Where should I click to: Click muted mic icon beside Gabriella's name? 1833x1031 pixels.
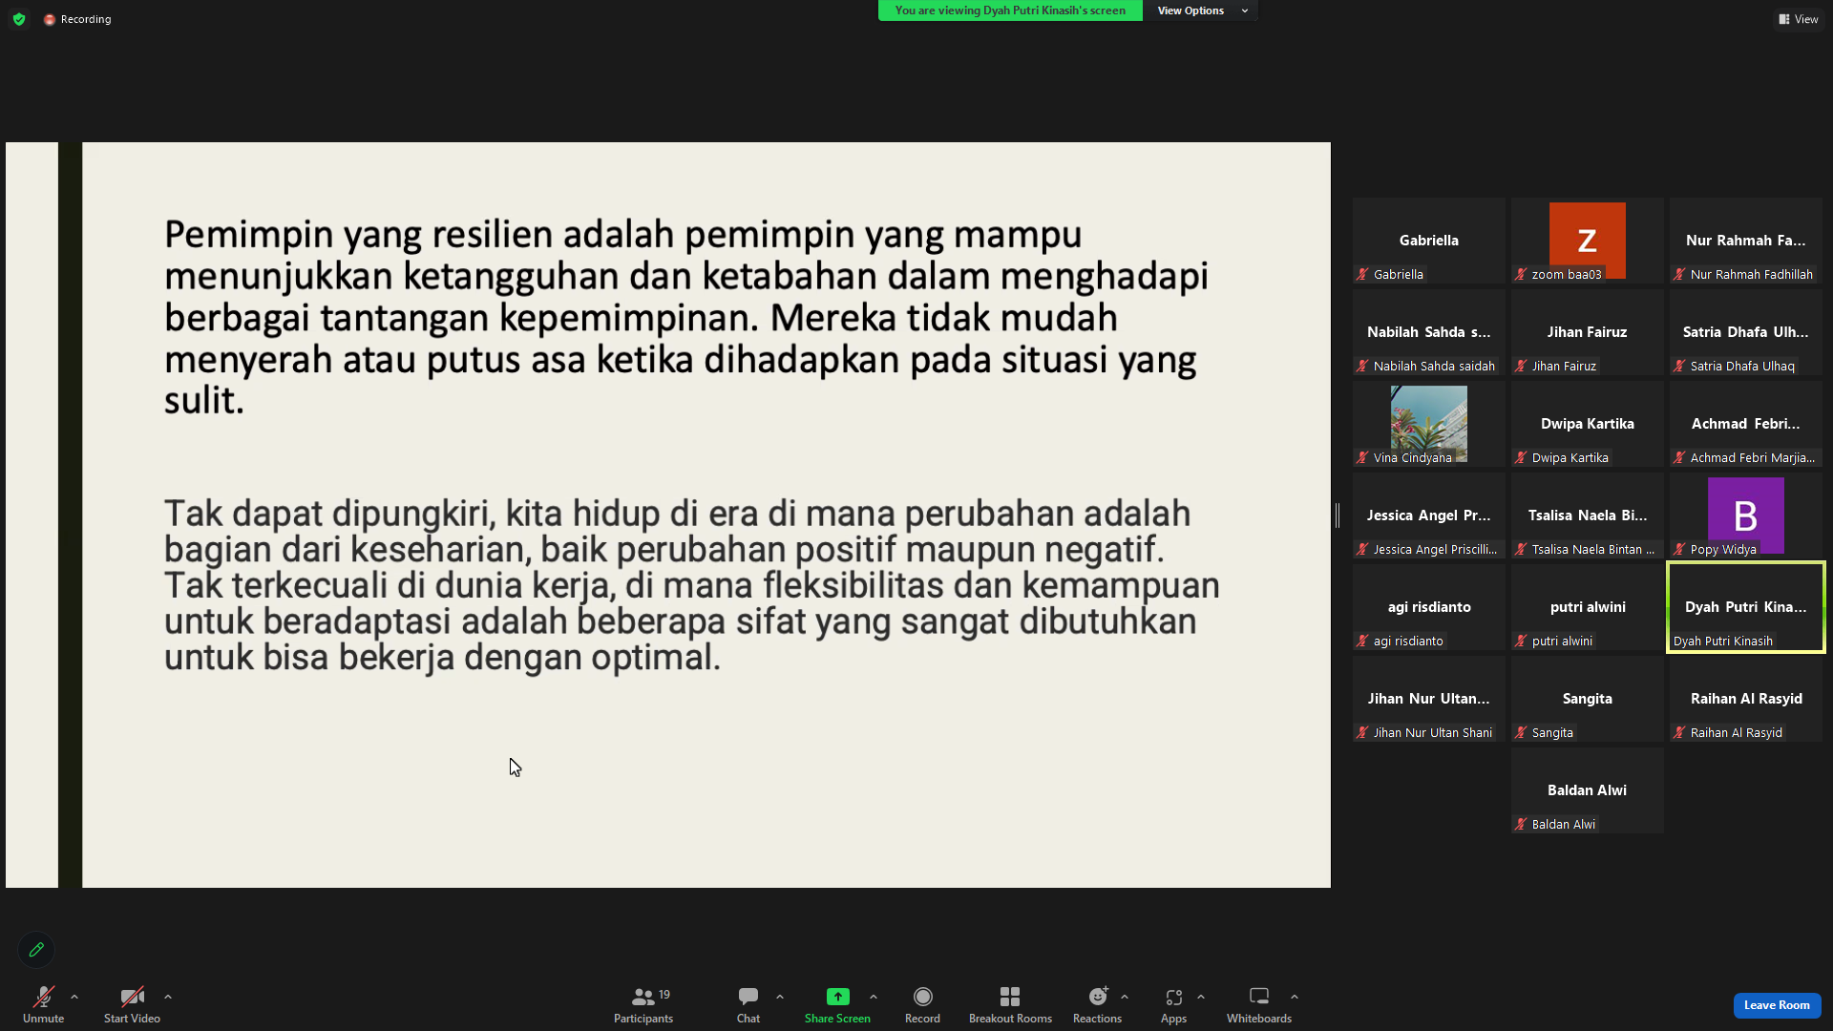pyautogui.click(x=1362, y=274)
